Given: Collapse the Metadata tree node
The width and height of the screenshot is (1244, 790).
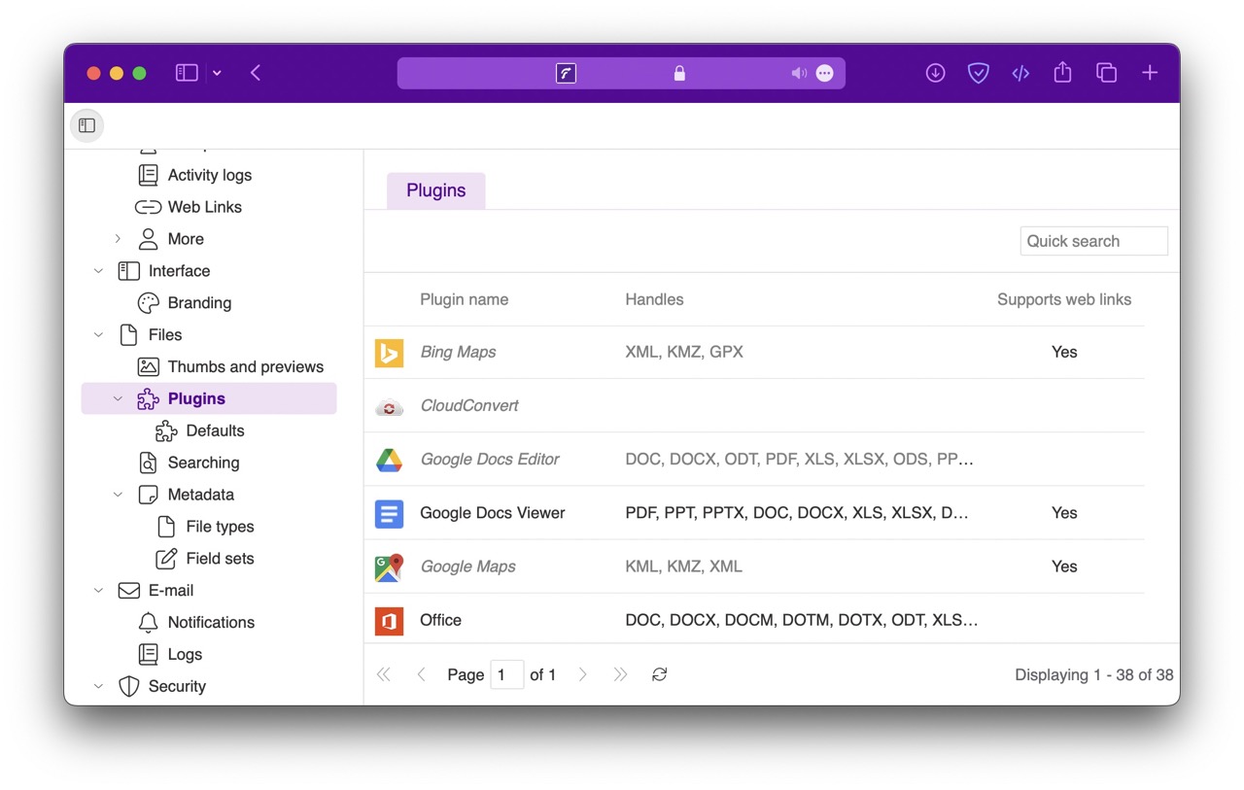Looking at the screenshot, I should click(x=118, y=495).
